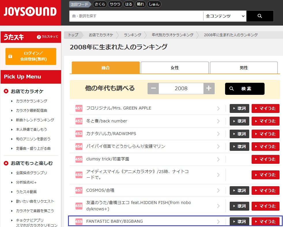View 歌詞 for 冬と春
The image size is (283, 227).
point(239,121)
